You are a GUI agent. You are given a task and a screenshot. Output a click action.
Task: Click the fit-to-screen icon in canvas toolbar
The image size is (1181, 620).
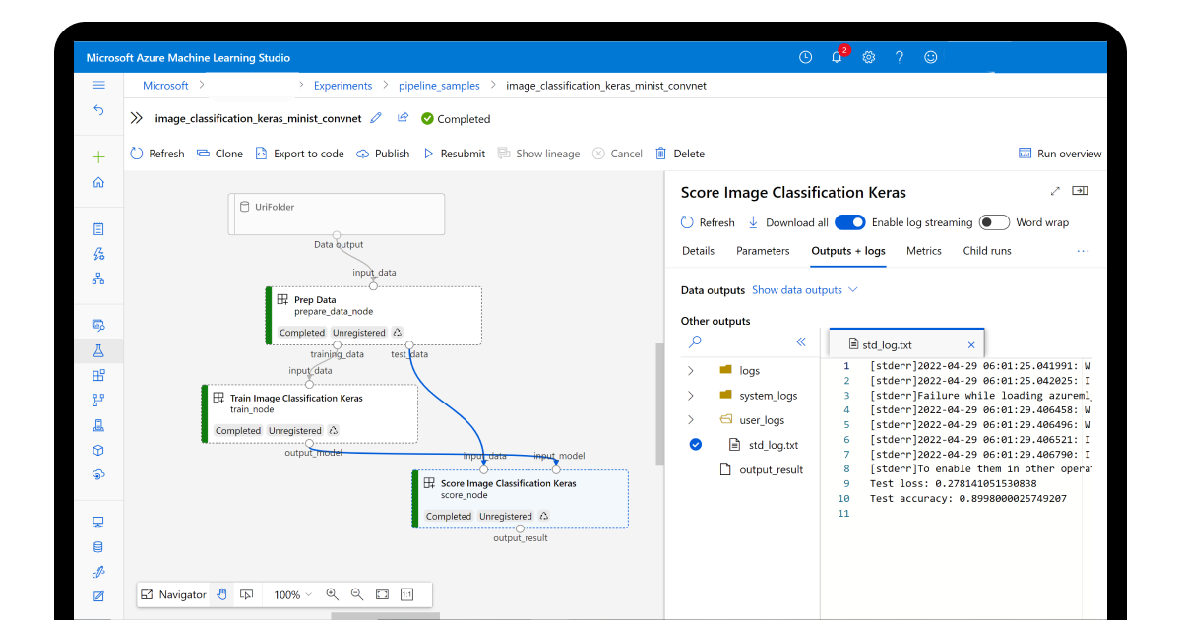[x=382, y=594]
